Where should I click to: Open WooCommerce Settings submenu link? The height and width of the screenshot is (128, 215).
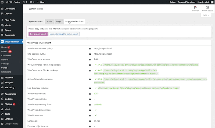(5, 64)
